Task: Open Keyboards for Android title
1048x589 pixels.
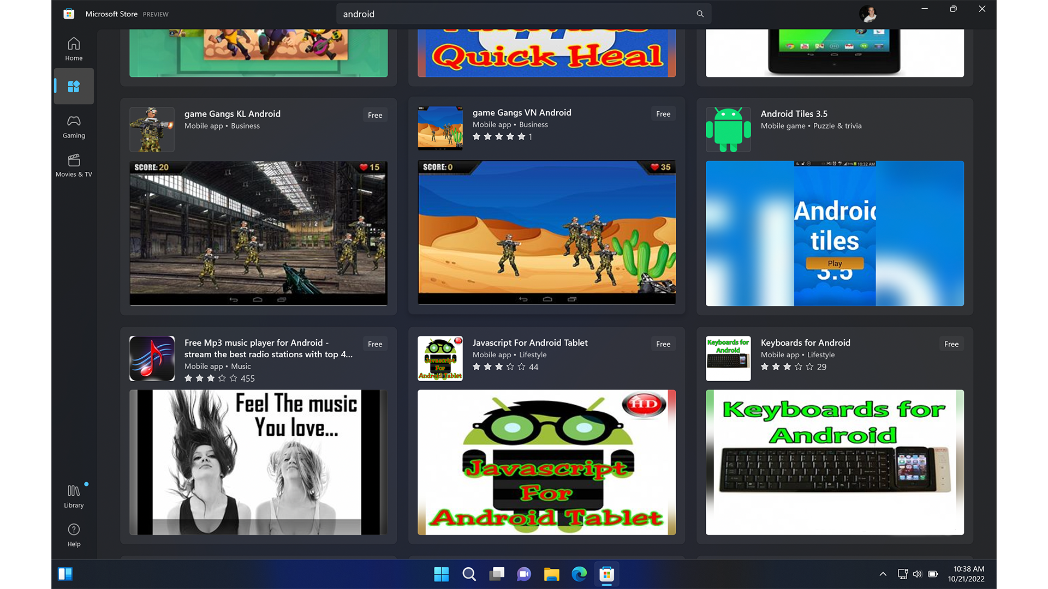Action: (x=806, y=342)
